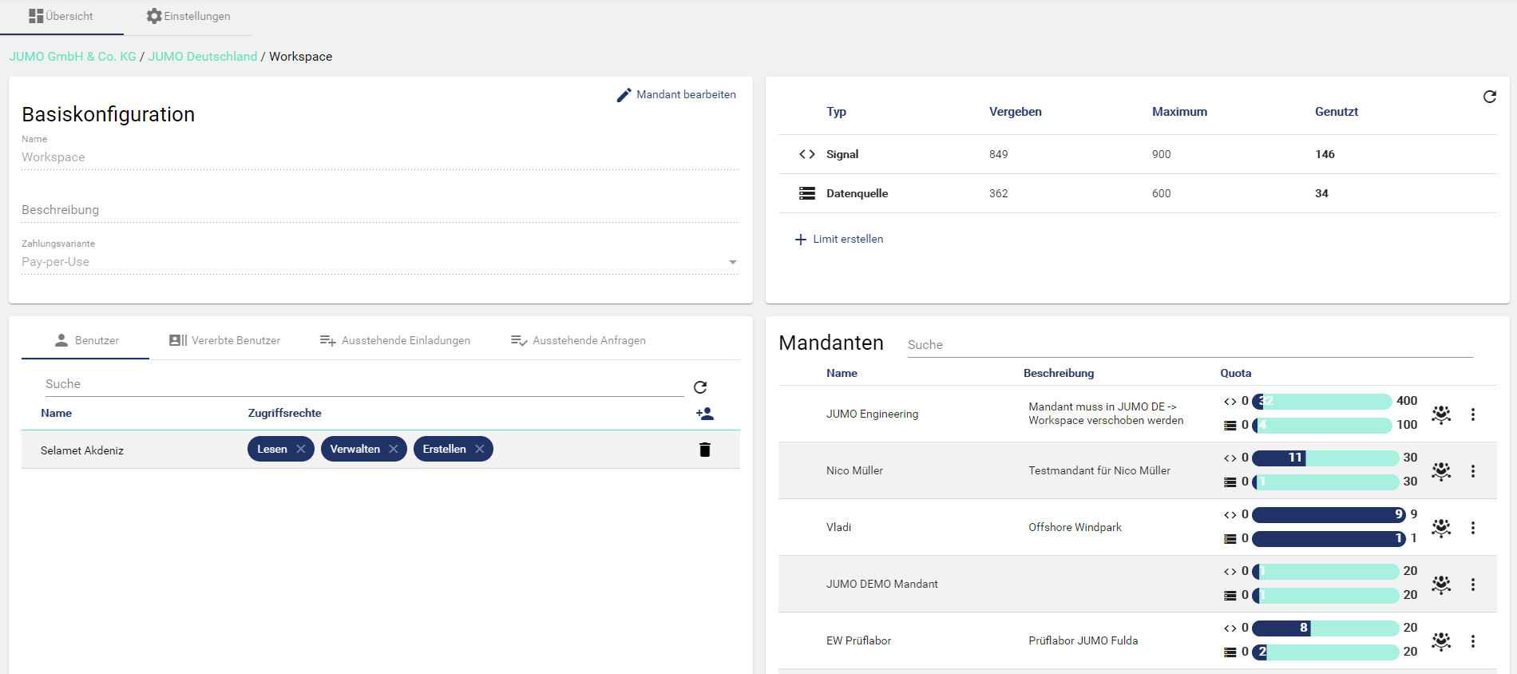This screenshot has height=674, width=1517.
Task: Click Limit erstellen
Action: pos(839,239)
